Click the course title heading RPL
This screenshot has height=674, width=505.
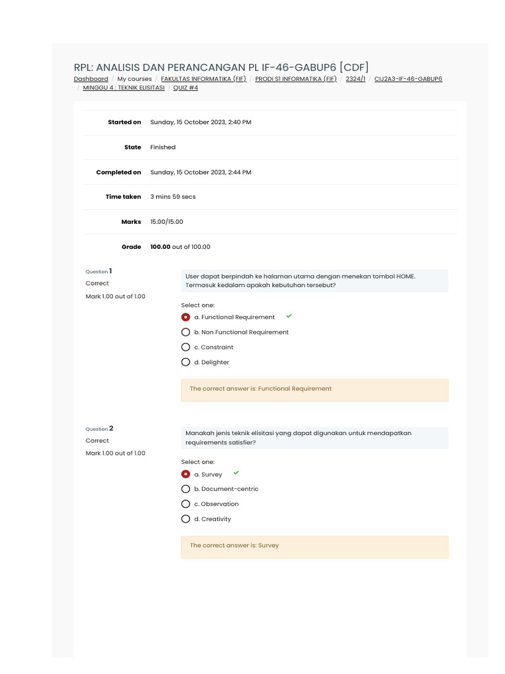pos(221,67)
